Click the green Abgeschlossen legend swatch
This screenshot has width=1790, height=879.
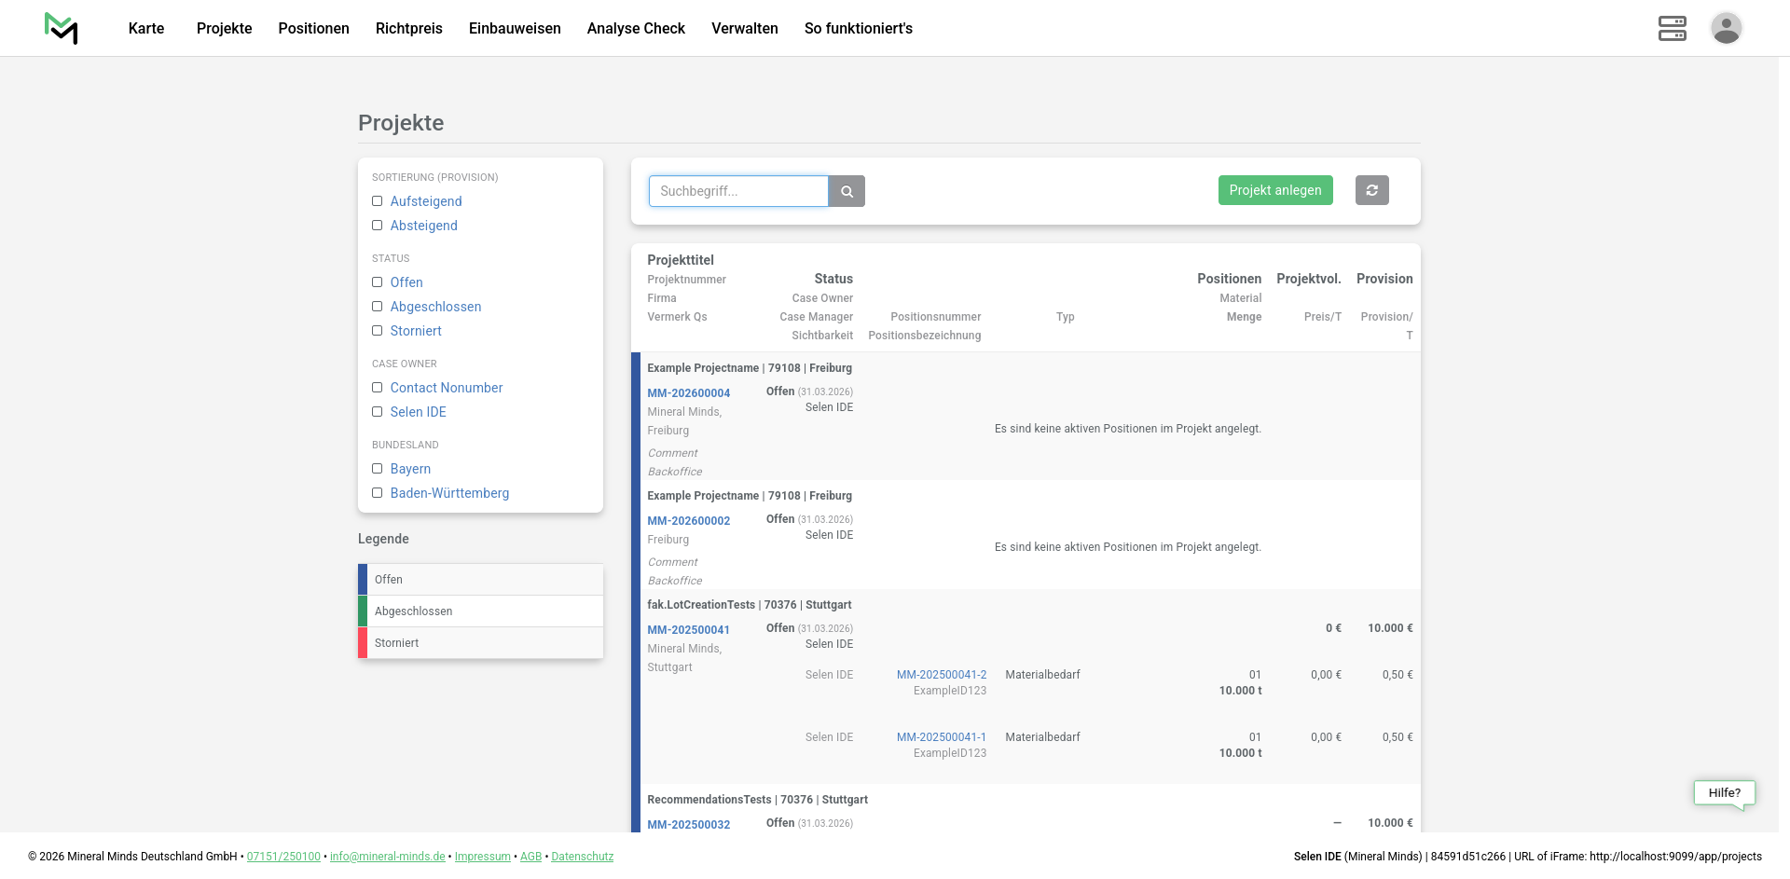tap(363, 611)
